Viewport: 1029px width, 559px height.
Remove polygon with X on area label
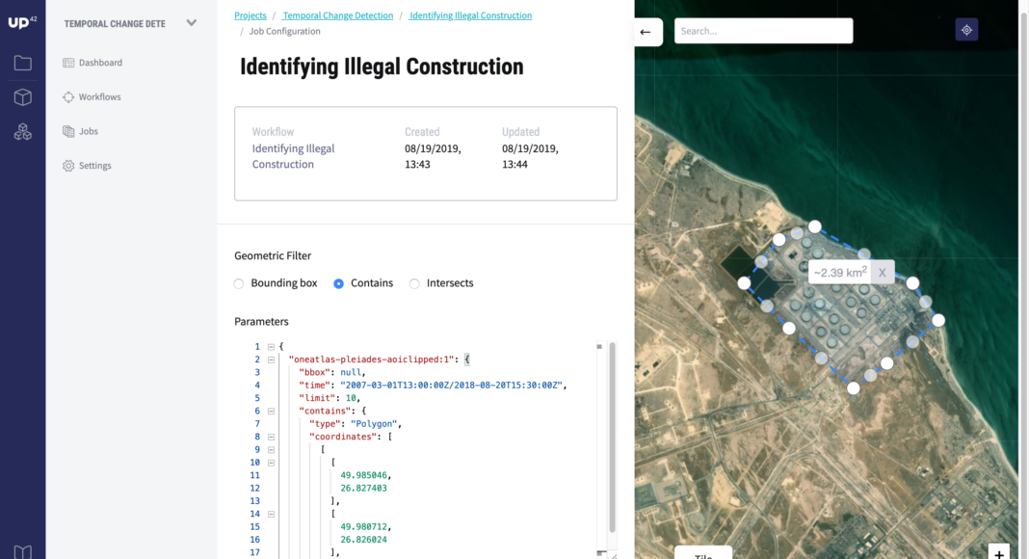click(x=882, y=273)
